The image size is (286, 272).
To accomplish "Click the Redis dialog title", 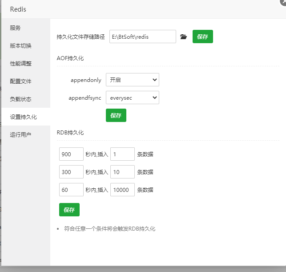I will pyautogui.click(x=18, y=9).
